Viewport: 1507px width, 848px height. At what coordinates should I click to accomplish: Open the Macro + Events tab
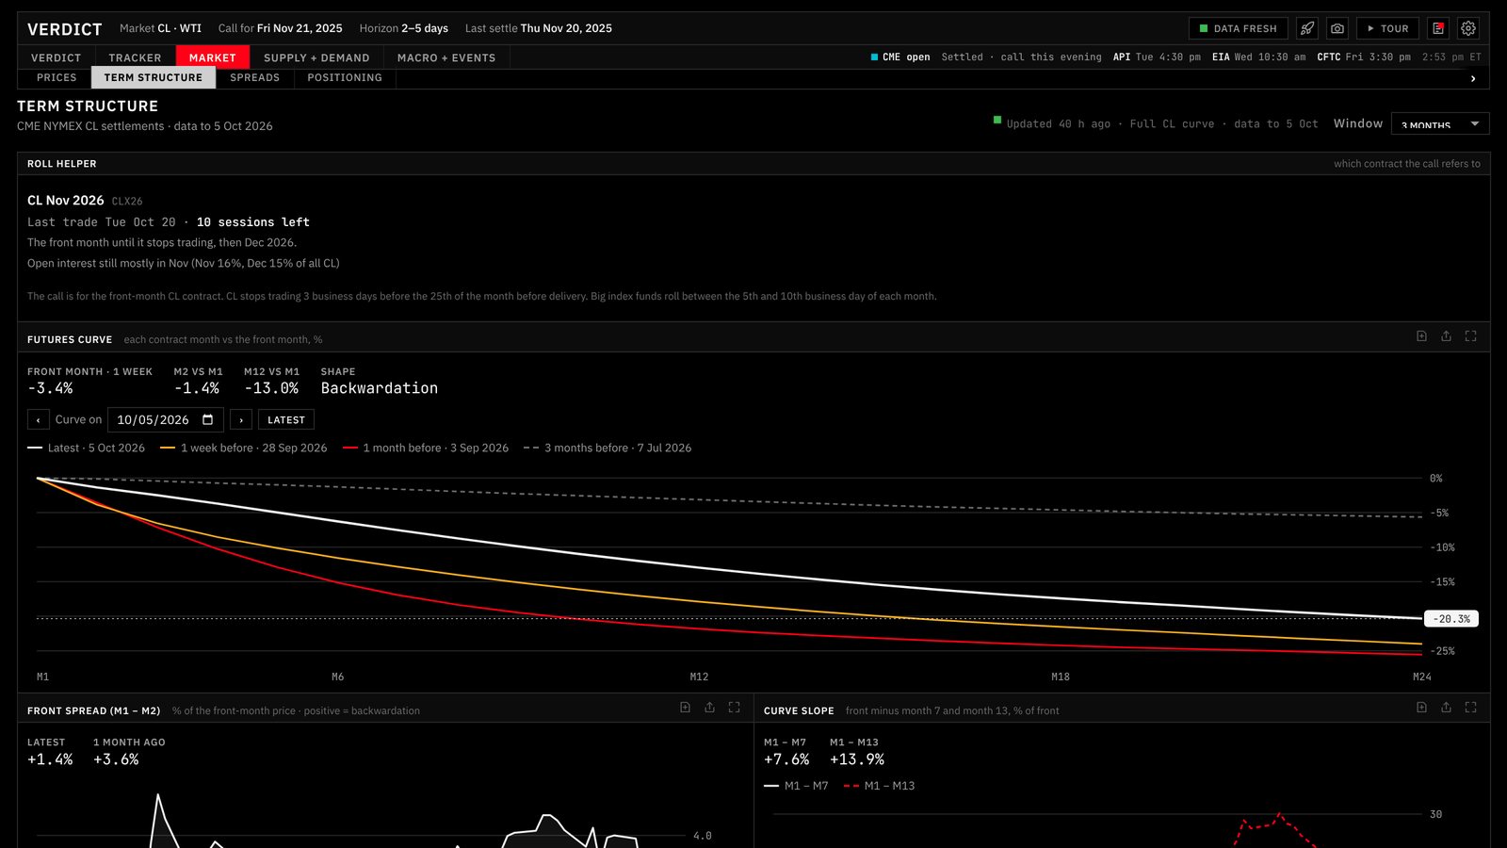click(x=446, y=57)
